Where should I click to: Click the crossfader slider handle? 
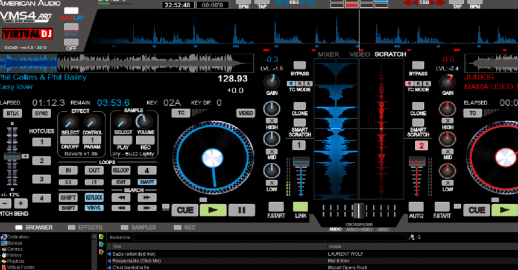tap(358, 211)
